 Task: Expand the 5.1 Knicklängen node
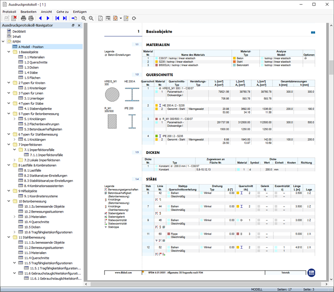[x=15, y=119]
